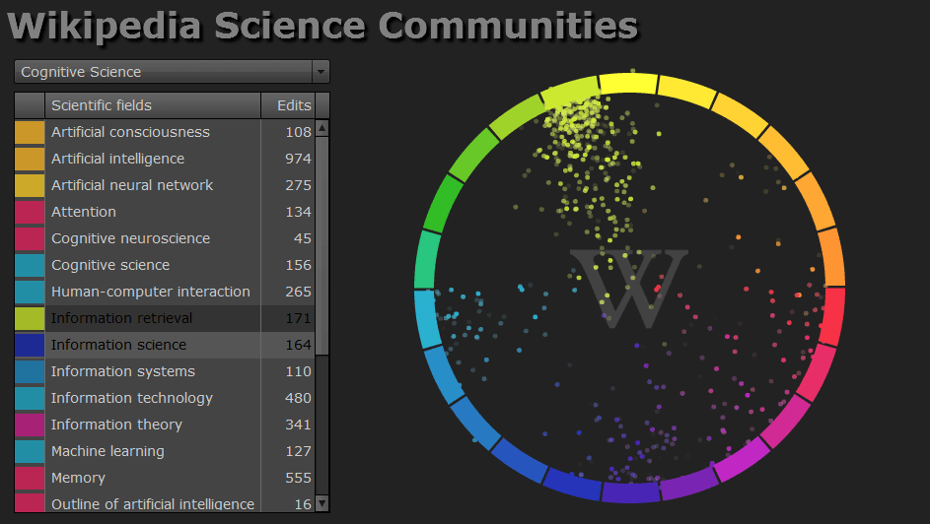Select the Attention row
Viewport: 930px width, 524px height.
[165, 212]
